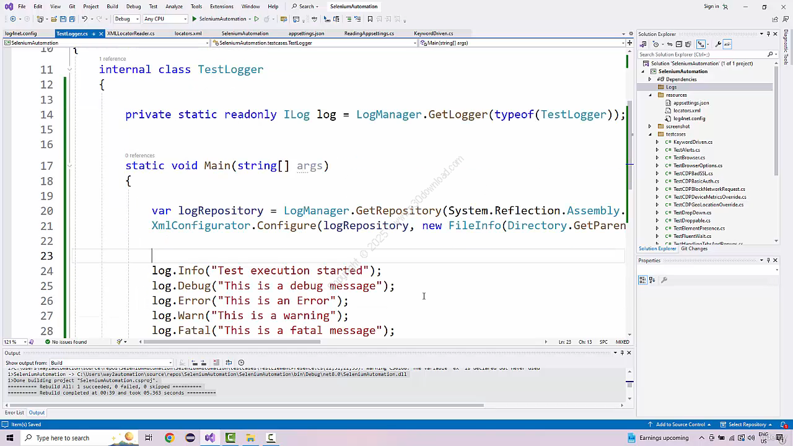This screenshot has width=793, height=446.
Task: Open the Show output from Build dropdown
Action: [x=112, y=362]
